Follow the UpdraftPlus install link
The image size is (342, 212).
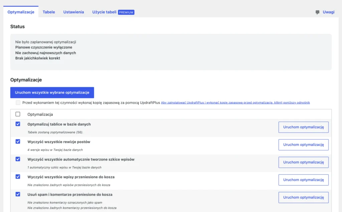click(x=235, y=103)
